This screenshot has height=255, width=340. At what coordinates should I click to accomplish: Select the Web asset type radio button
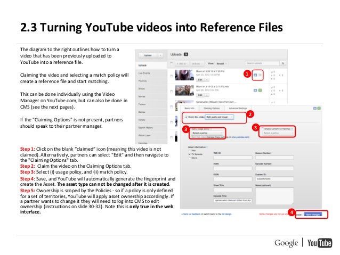[x=190, y=151]
